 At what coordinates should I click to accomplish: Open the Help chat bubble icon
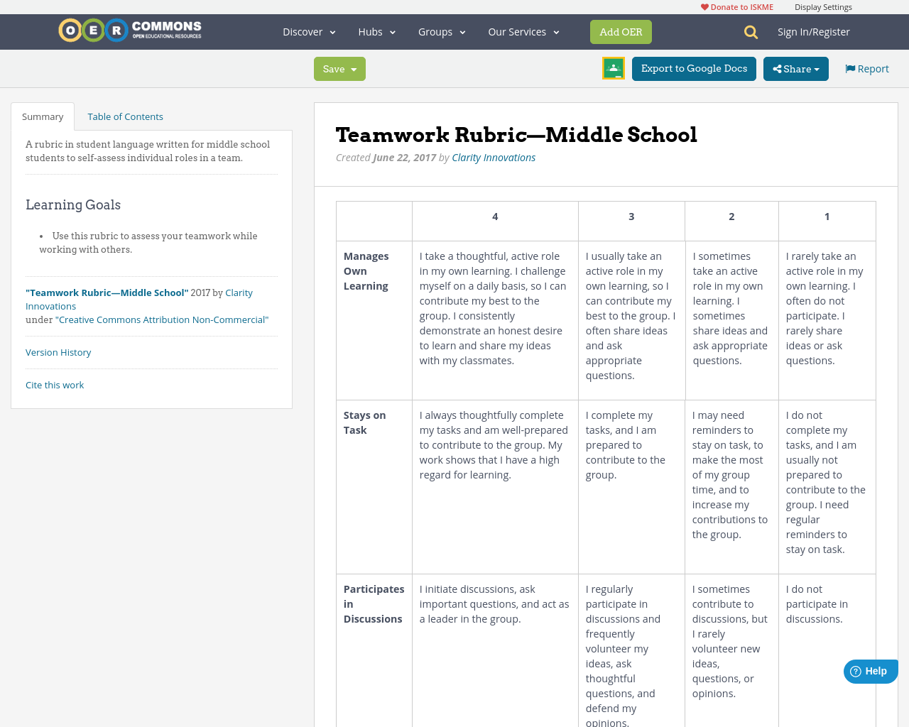[854, 670]
